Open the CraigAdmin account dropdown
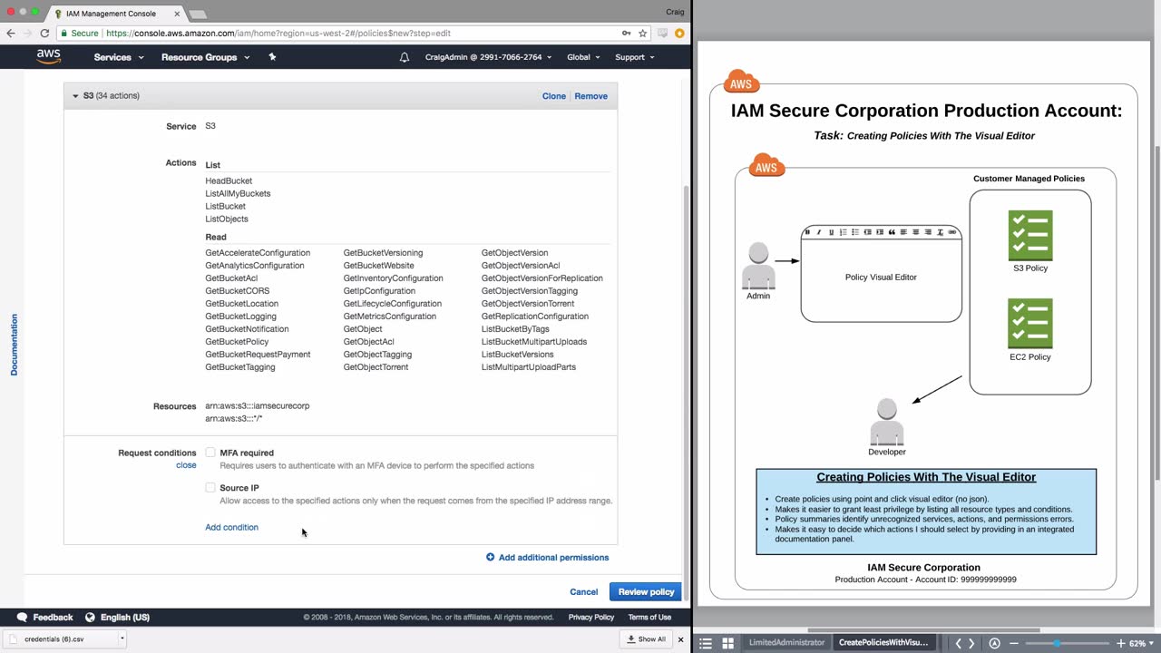The height and width of the screenshot is (653, 1161). (x=488, y=57)
